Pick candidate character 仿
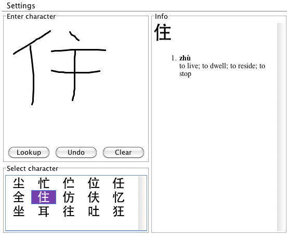This screenshot has width=287, height=237. (x=69, y=197)
